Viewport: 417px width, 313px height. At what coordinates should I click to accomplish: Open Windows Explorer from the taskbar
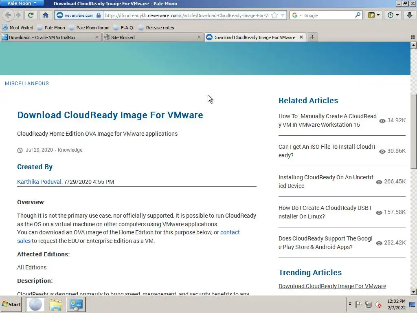tap(55, 304)
